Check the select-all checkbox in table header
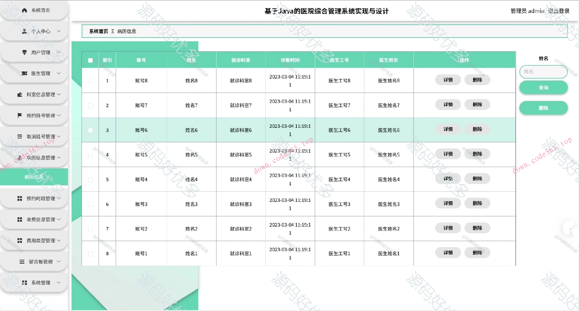 (90, 60)
